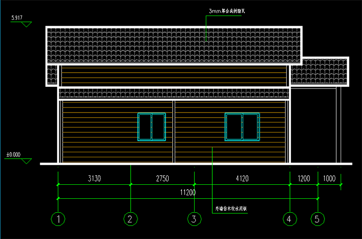Viewport: 362px width, 239px height.
Task: Select the right cyan window
Action: click(242, 127)
